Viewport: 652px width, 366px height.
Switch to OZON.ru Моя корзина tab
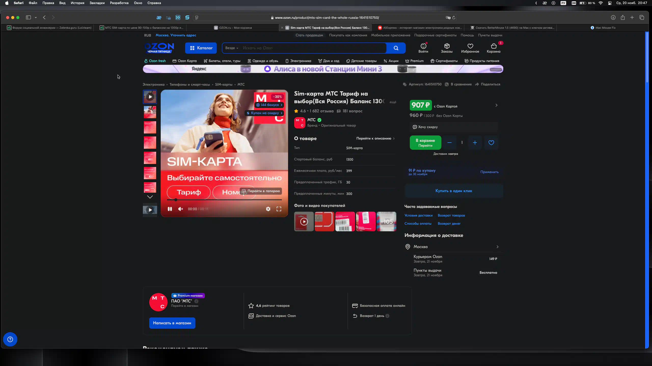(x=233, y=28)
